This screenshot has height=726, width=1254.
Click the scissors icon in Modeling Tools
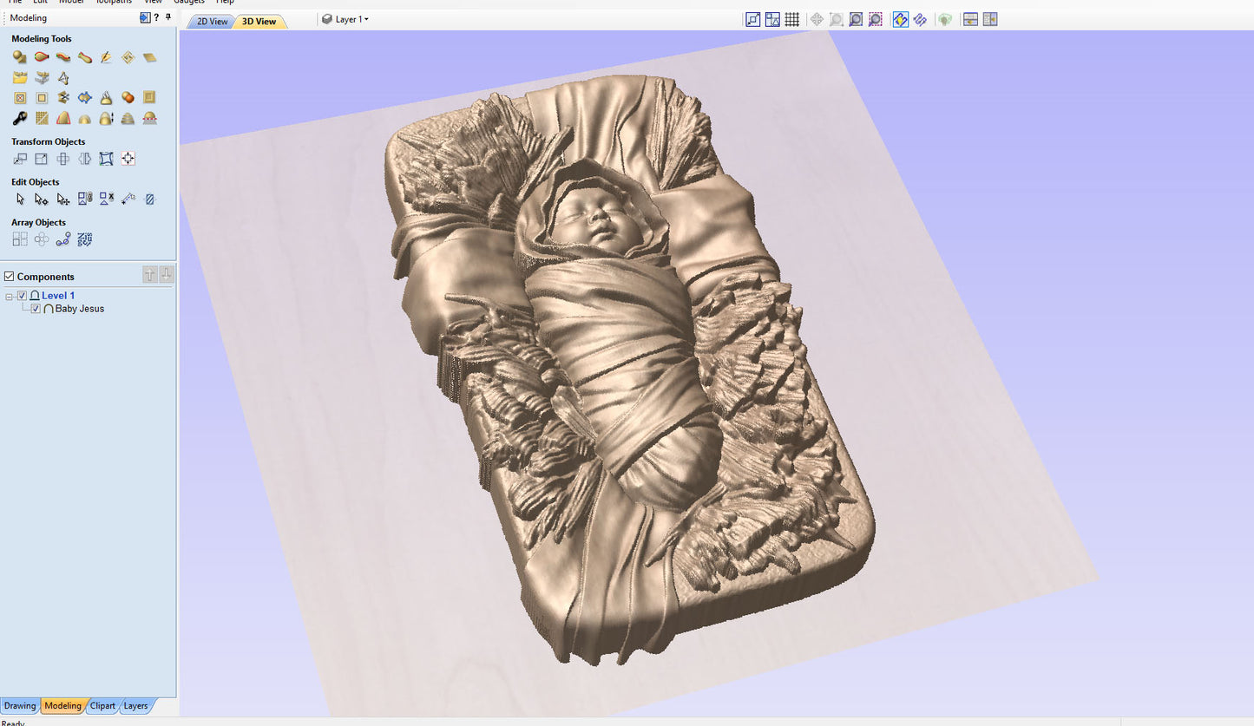click(62, 98)
